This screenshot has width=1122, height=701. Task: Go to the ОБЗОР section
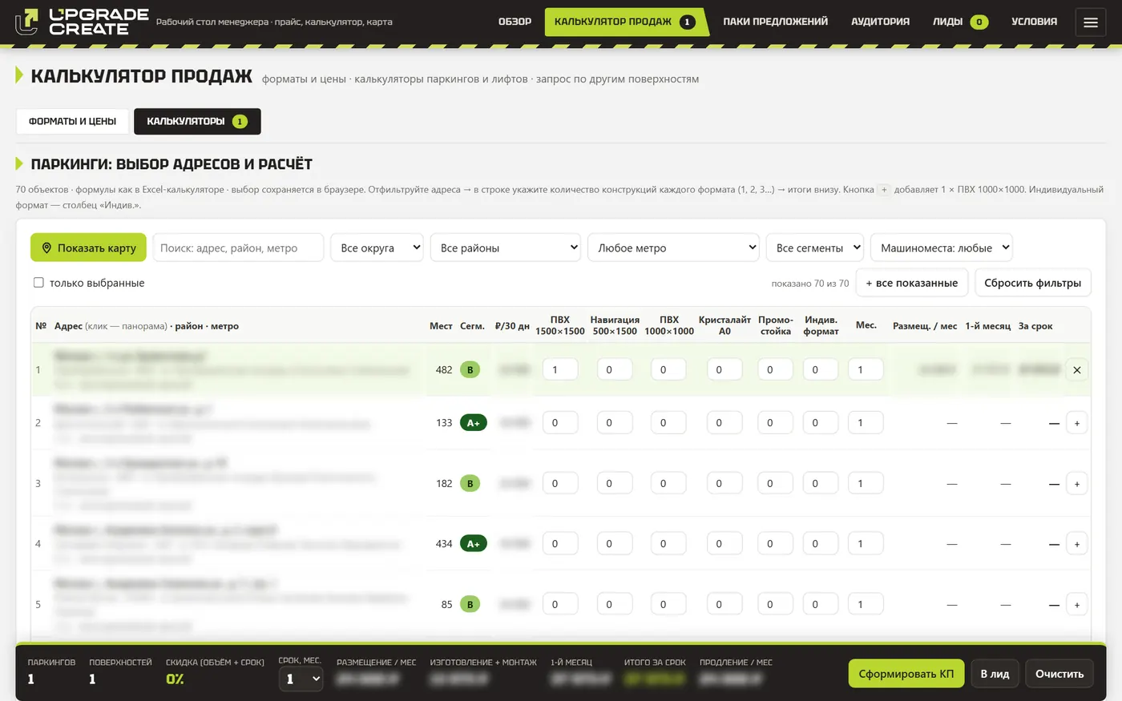[x=515, y=22]
